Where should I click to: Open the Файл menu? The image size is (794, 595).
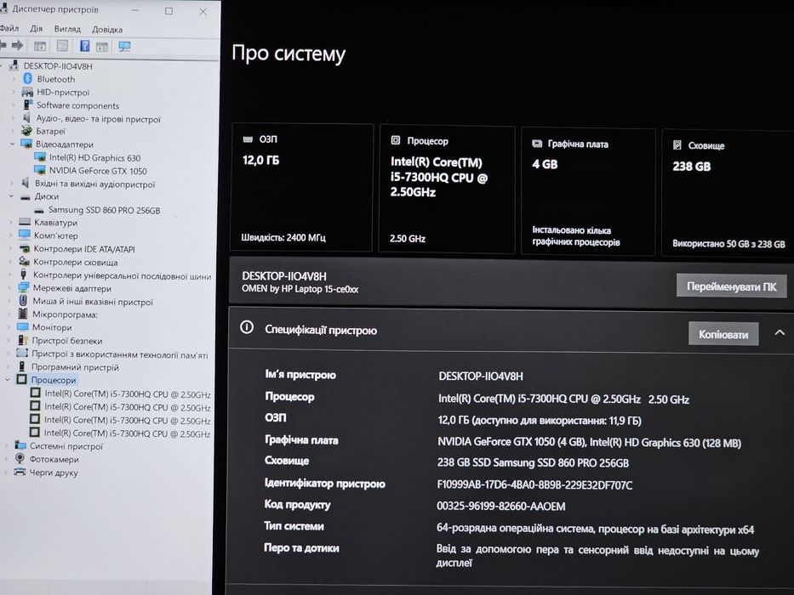coord(9,28)
